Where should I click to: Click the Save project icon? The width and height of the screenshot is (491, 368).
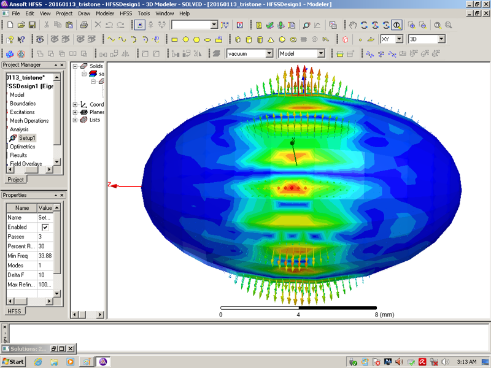tap(32, 25)
